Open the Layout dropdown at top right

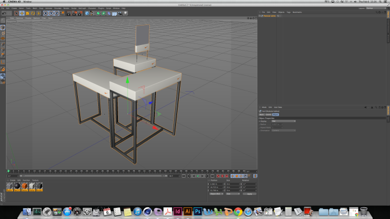[x=376, y=8]
